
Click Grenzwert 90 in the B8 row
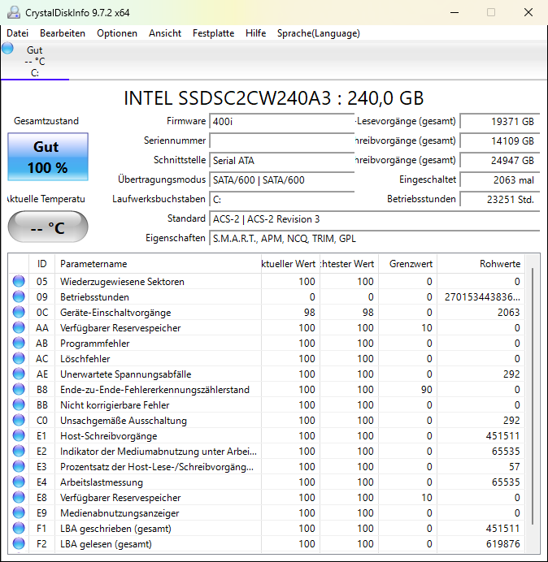[x=426, y=390]
